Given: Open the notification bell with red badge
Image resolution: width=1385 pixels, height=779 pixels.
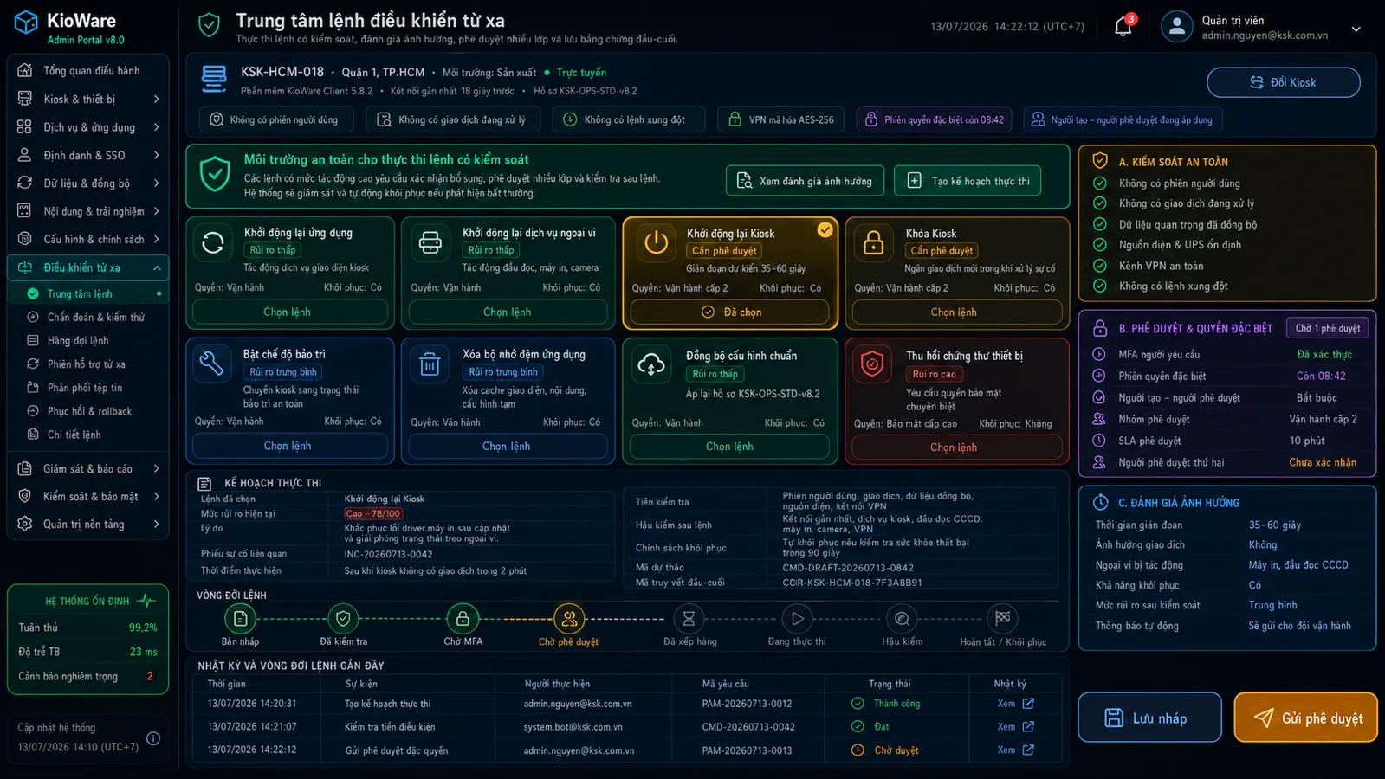Looking at the screenshot, I should 1123,26.
